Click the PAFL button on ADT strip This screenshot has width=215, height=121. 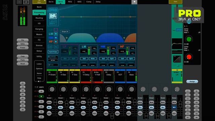(117, 113)
